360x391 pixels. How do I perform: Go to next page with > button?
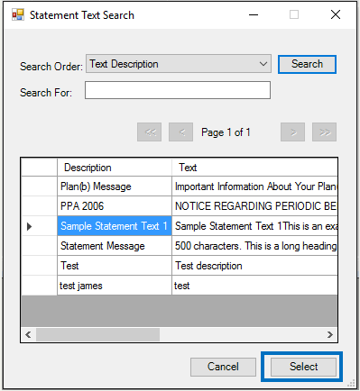coord(292,132)
